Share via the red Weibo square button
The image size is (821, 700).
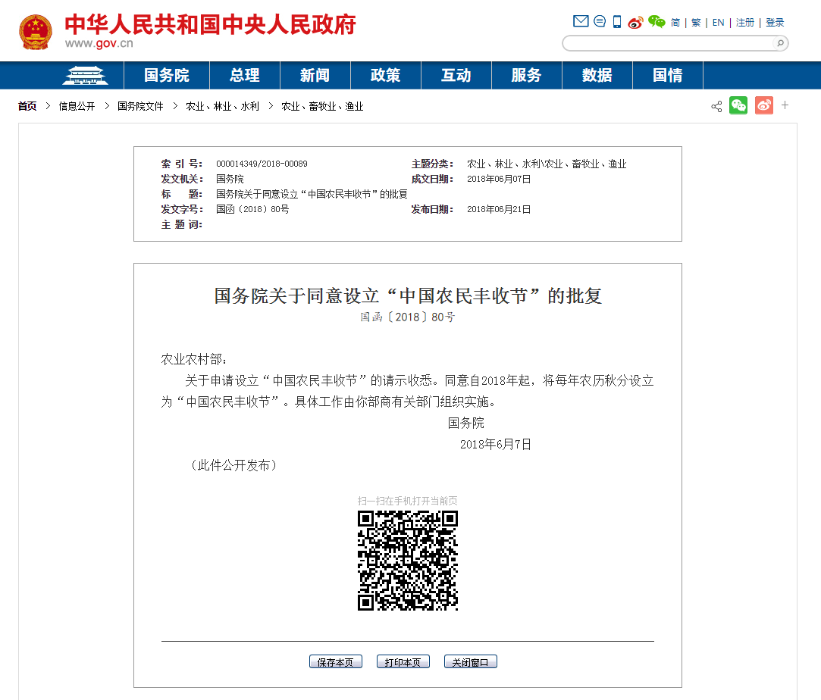tap(763, 105)
